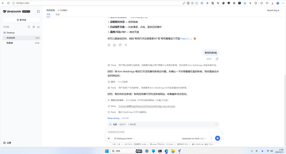Click the sort icon next to workspace search
The image size is (286, 154).
(34, 27)
